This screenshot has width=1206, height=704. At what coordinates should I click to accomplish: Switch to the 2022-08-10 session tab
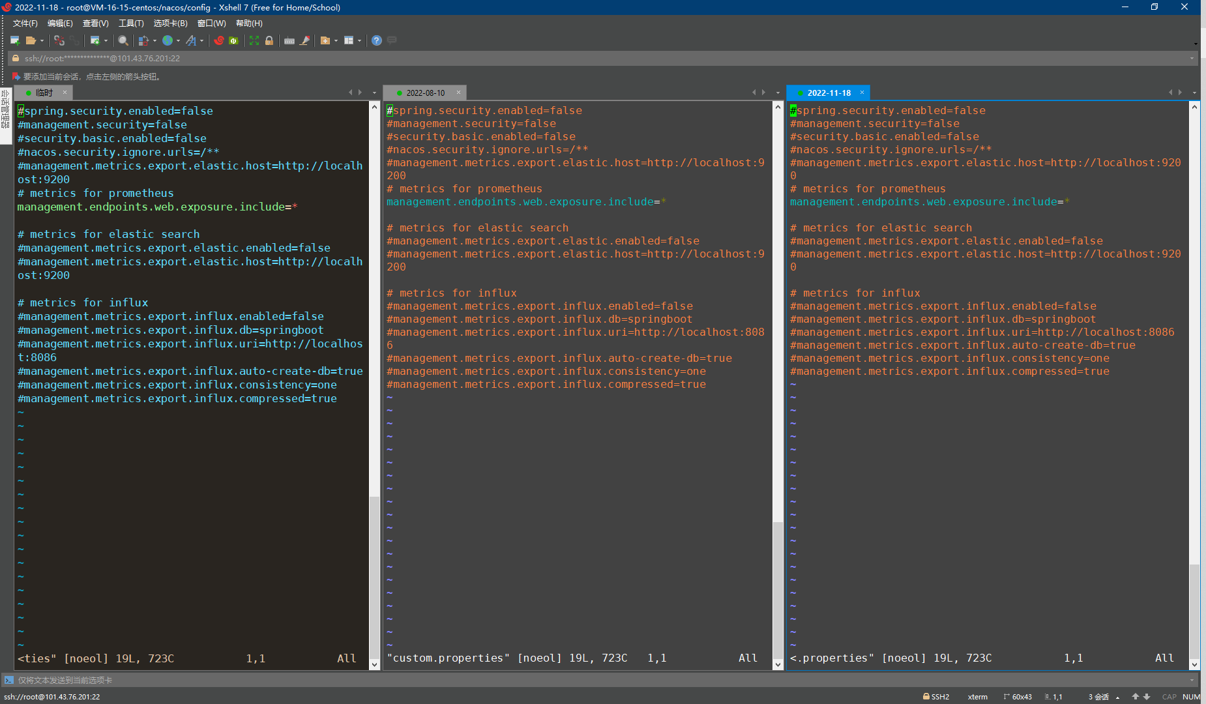(425, 93)
